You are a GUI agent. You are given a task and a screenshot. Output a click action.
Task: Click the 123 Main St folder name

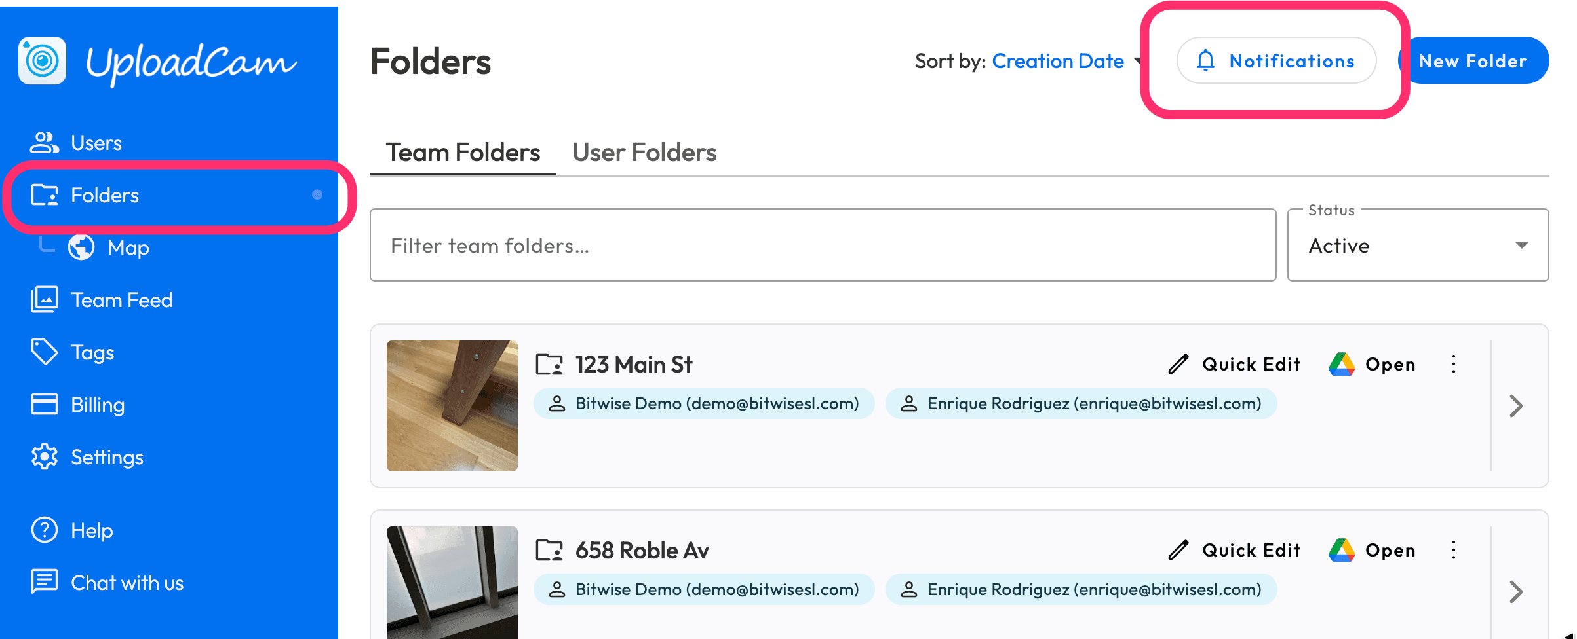click(634, 365)
